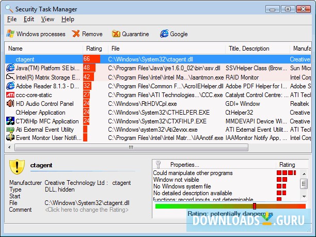
Task: Click ccc-core-static rating value 27
Action: tap(86, 94)
